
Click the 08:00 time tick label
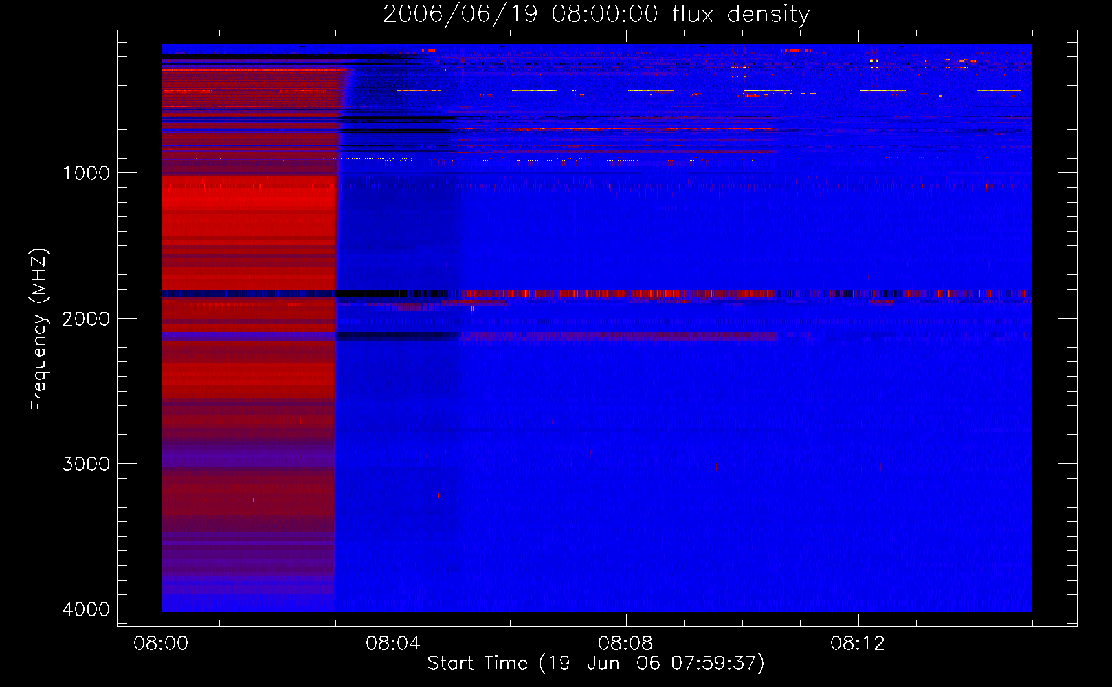click(x=161, y=644)
